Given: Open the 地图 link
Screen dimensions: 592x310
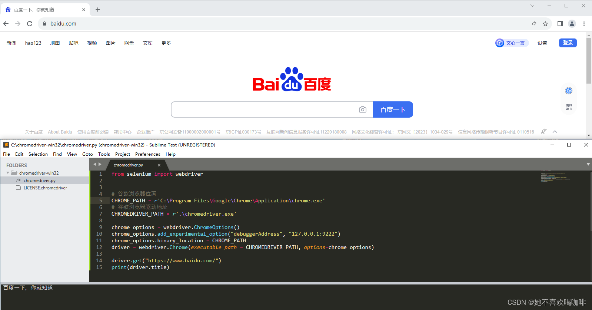Looking at the screenshot, I should point(55,43).
